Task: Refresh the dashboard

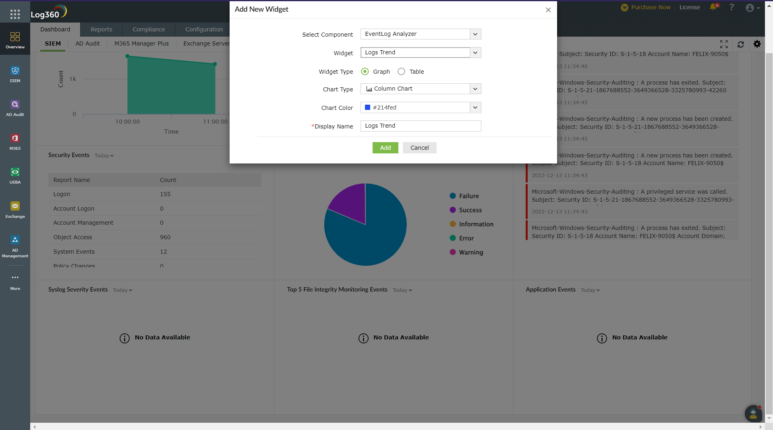Action: coord(740,44)
